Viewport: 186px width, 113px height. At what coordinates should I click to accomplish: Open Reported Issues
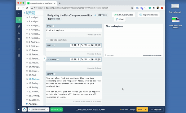coord(148,15)
